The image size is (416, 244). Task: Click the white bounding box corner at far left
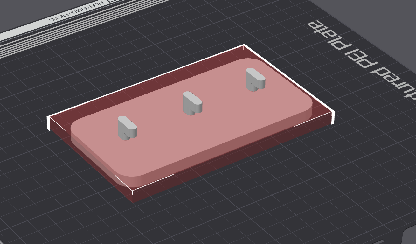click(49, 123)
